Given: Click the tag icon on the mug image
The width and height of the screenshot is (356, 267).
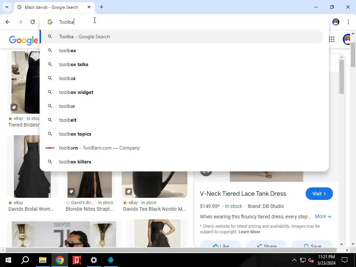Looking at the screenshot, I should [x=128, y=192].
